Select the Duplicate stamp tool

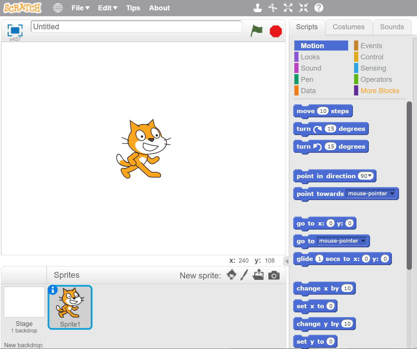(x=258, y=8)
